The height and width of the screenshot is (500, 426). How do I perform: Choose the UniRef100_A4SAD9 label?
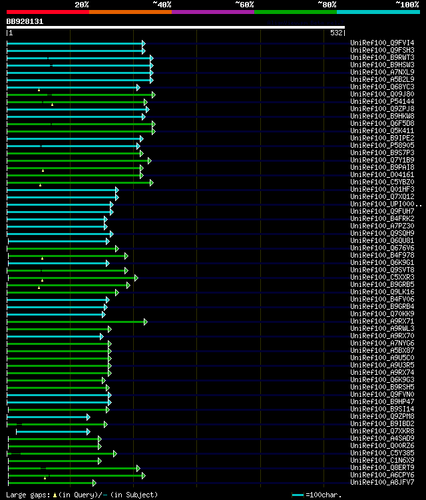pos(382,439)
